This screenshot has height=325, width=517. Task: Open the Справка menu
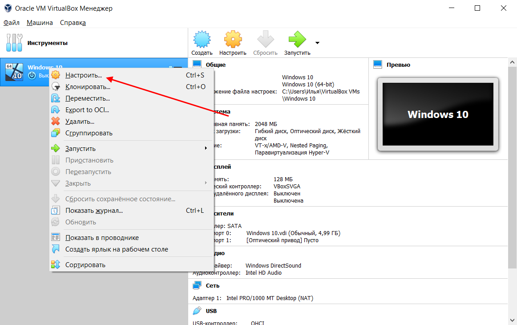pos(73,23)
